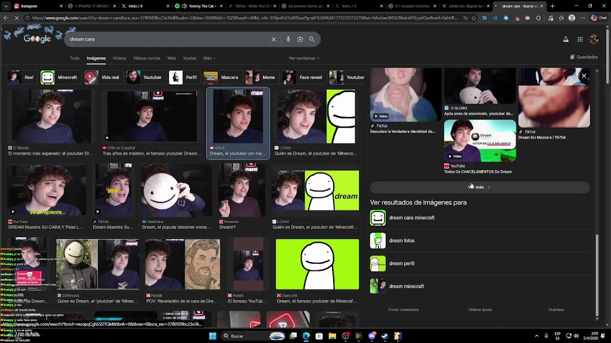
Task: Open Google apps grid
Action: (580, 40)
